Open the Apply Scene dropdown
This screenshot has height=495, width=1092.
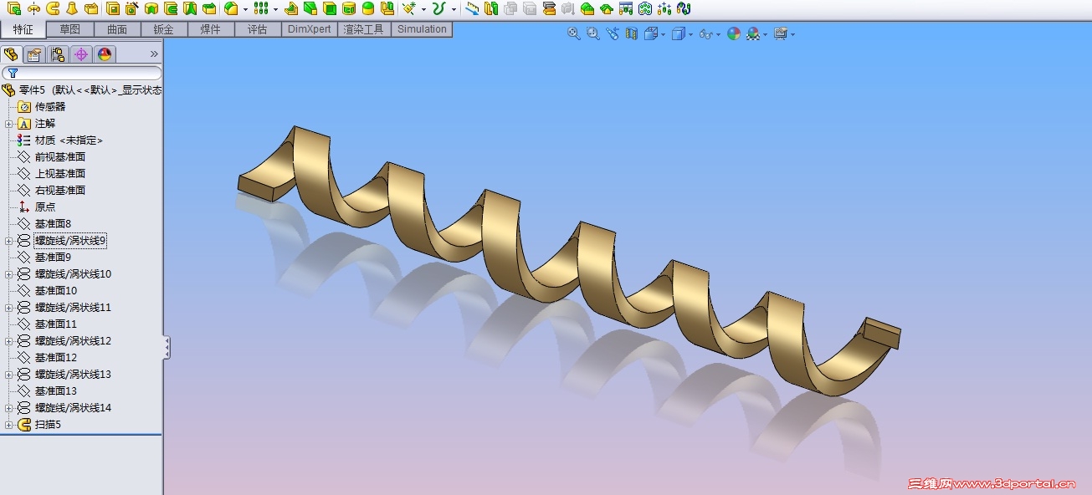[x=766, y=34]
